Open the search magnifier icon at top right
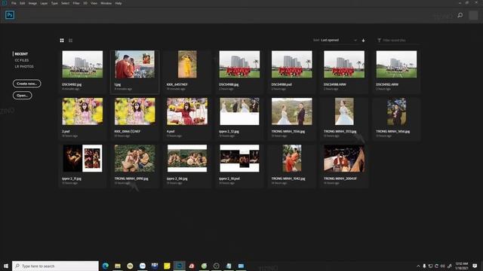Viewport: 483px width, 271px height. click(460, 15)
